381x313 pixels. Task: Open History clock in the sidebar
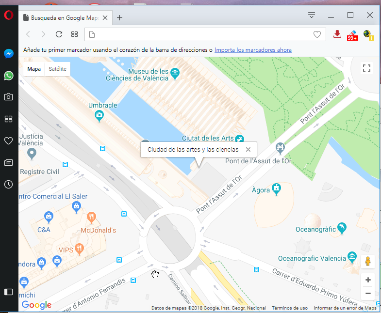pyautogui.click(x=9, y=185)
